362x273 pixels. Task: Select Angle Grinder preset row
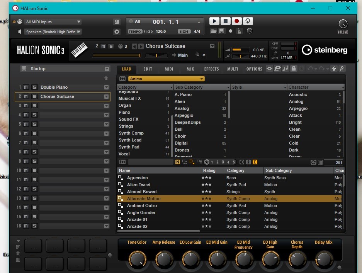(x=229, y=212)
